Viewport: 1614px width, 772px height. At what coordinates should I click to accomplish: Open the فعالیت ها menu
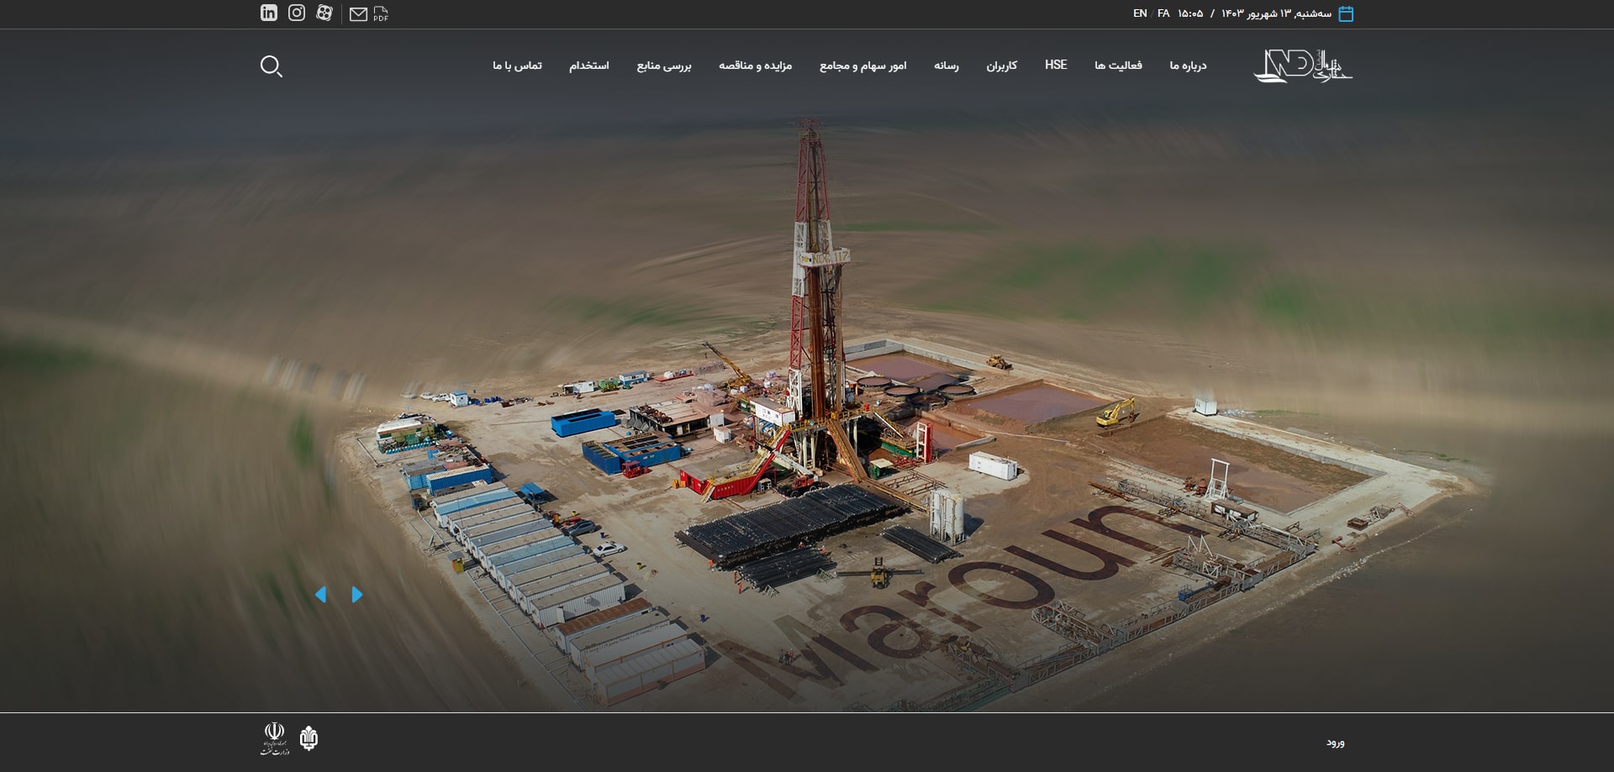pyautogui.click(x=1118, y=66)
